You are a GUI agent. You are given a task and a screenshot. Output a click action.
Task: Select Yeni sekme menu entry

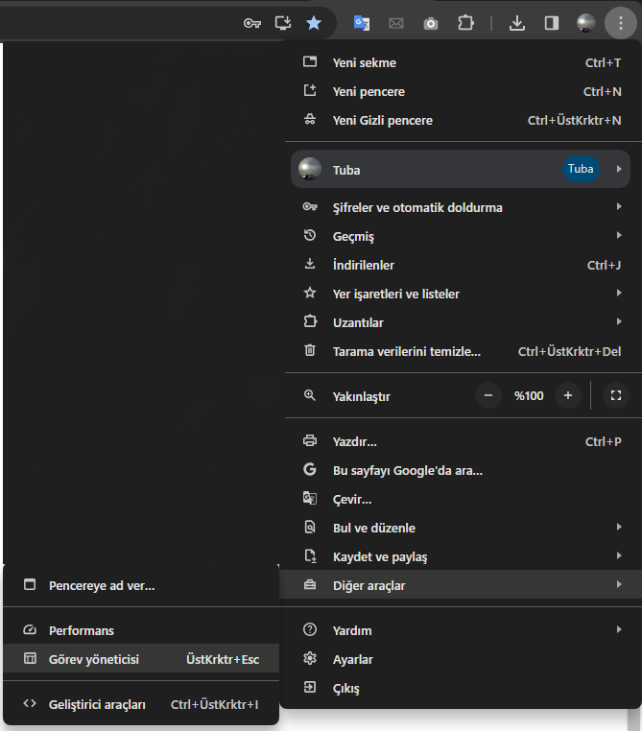coord(461,62)
